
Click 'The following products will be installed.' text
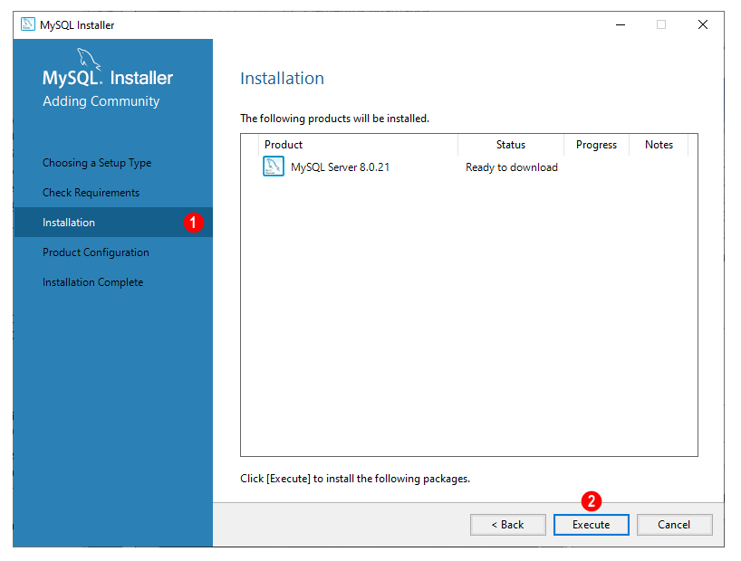[x=334, y=119]
